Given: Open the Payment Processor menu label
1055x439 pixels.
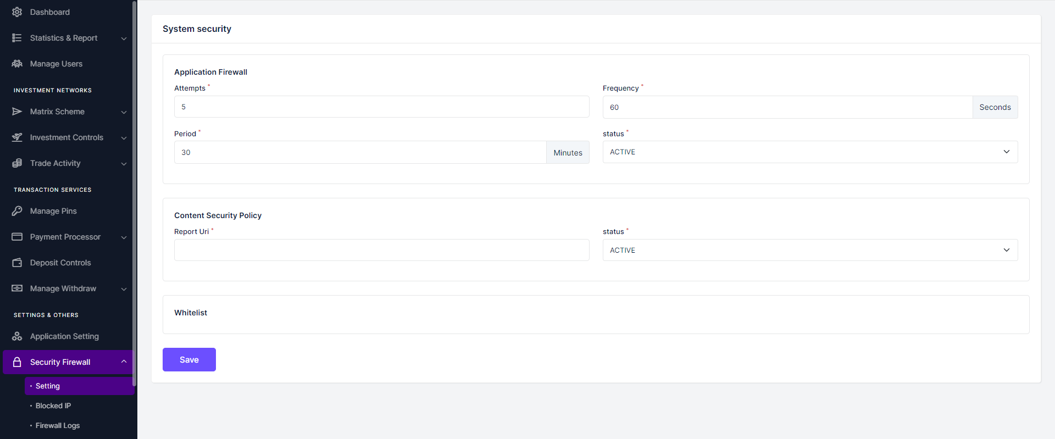Looking at the screenshot, I should 65,237.
